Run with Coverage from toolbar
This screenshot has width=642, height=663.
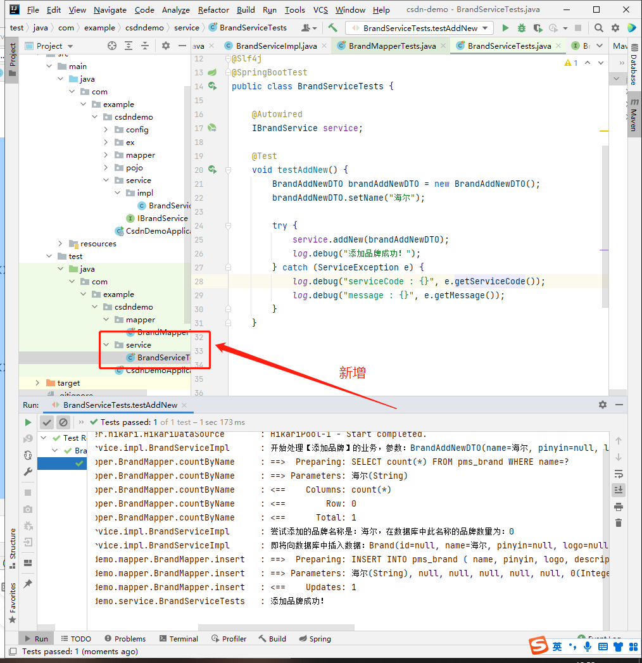538,28
